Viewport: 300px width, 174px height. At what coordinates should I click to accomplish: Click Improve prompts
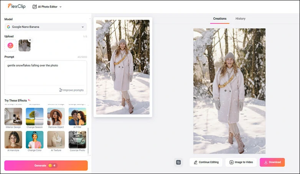point(72,90)
